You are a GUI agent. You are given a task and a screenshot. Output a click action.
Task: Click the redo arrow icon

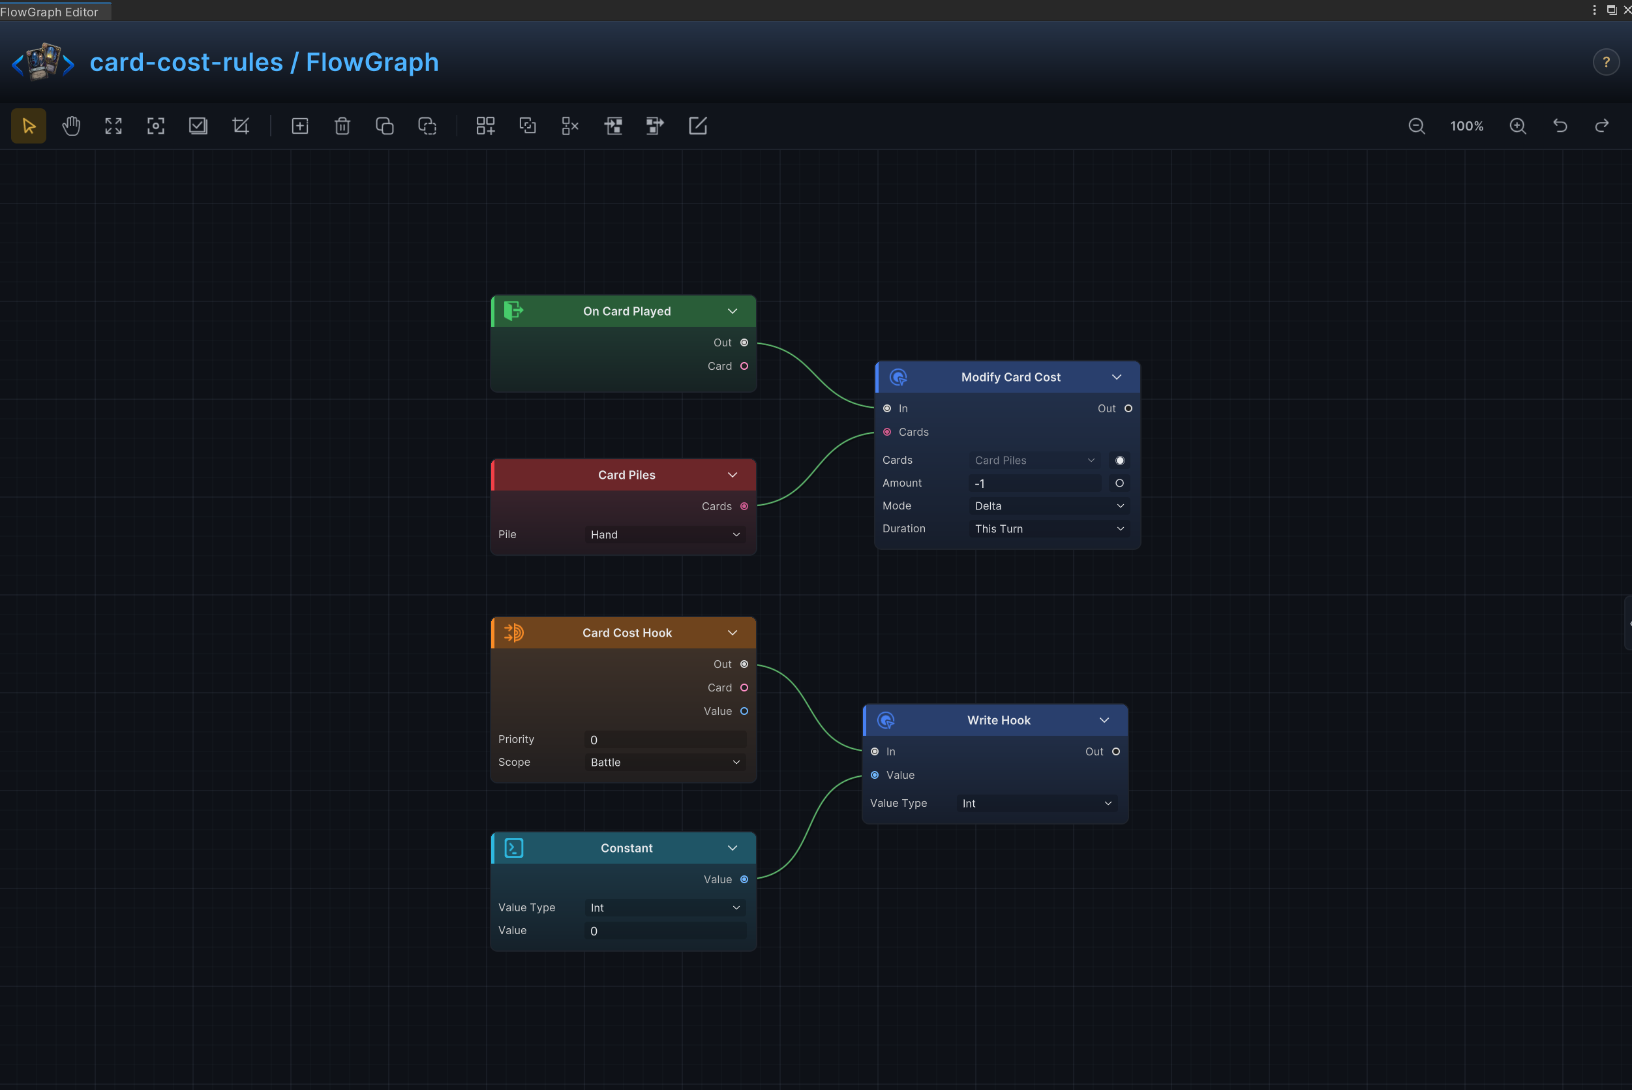tap(1602, 126)
